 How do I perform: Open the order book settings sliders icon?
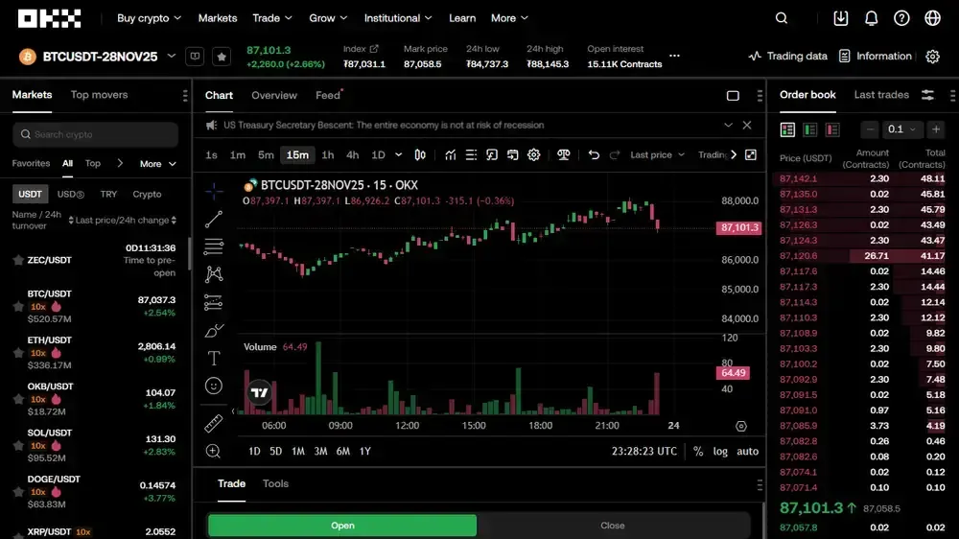(x=927, y=95)
